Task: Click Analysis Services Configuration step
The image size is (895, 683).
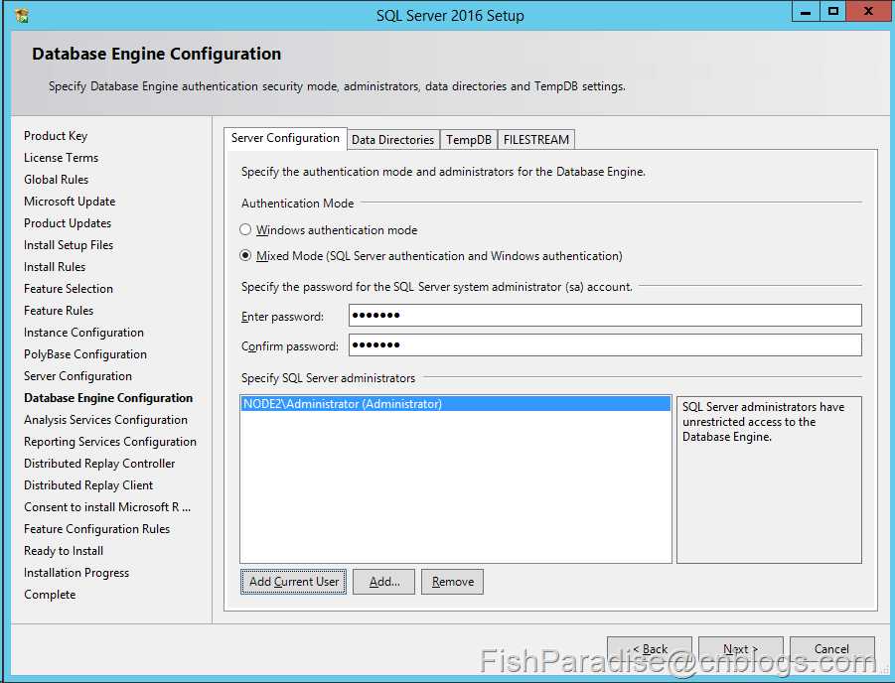Action: coord(105,419)
